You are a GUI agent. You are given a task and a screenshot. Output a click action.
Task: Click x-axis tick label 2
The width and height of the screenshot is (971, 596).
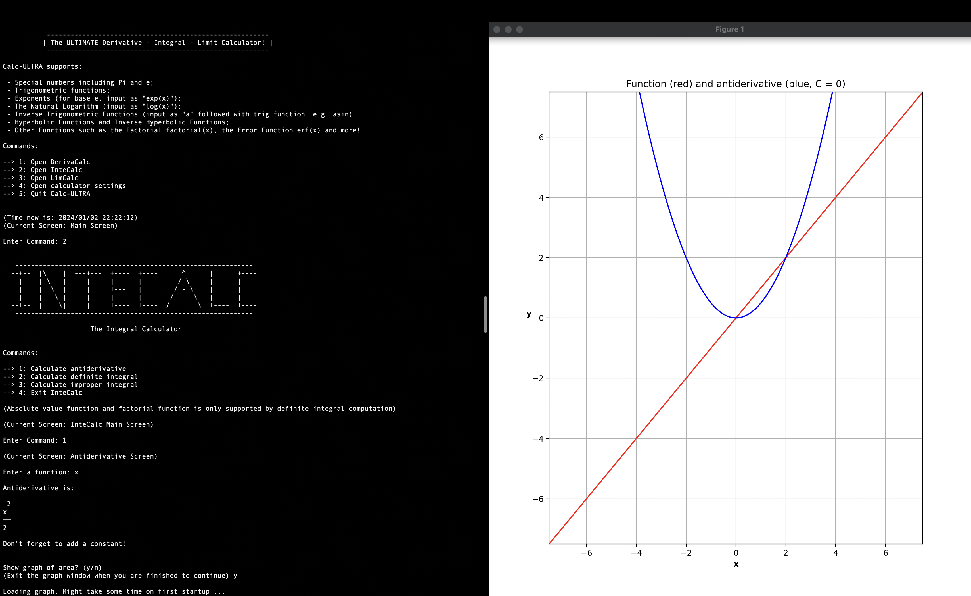786,553
